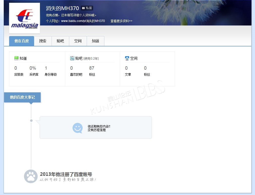Click the 2013年他注册了百度帐号 entry
The height and width of the screenshot is (195, 255).
click(66, 174)
